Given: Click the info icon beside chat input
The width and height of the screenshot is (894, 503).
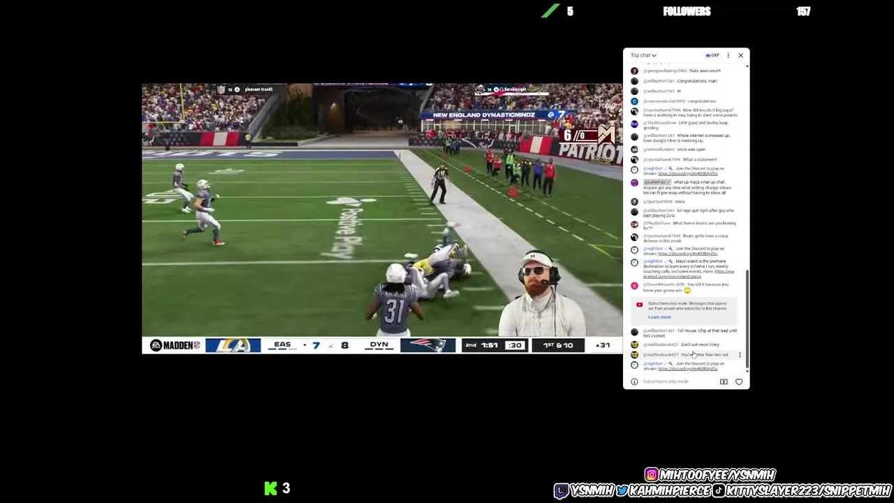Looking at the screenshot, I should point(634,381).
